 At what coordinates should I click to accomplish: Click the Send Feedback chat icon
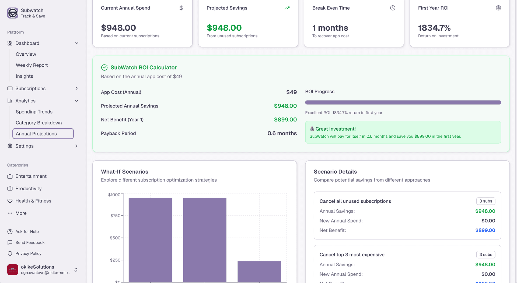click(10, 242)
